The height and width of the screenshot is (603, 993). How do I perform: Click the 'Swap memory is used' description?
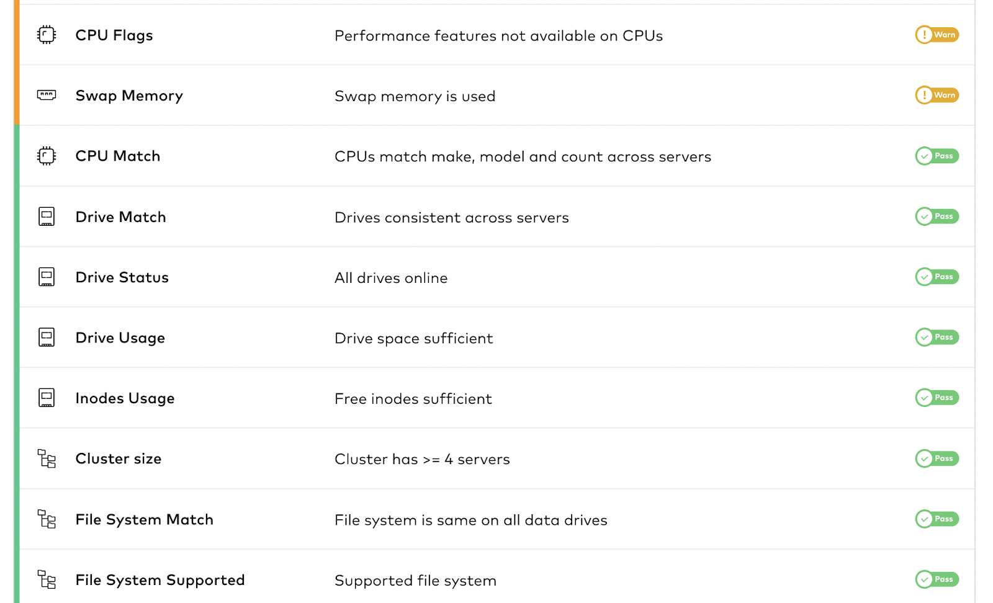pyautogui.click(x=415, y=96)
